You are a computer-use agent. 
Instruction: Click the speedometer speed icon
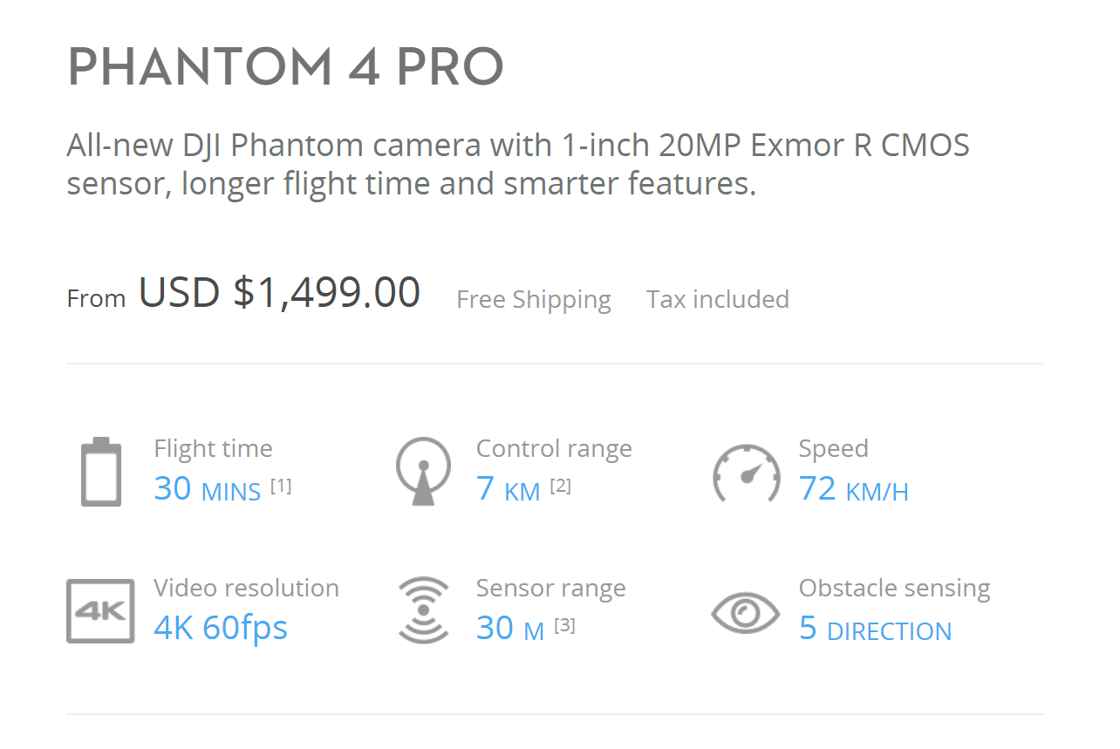point(746,473)
